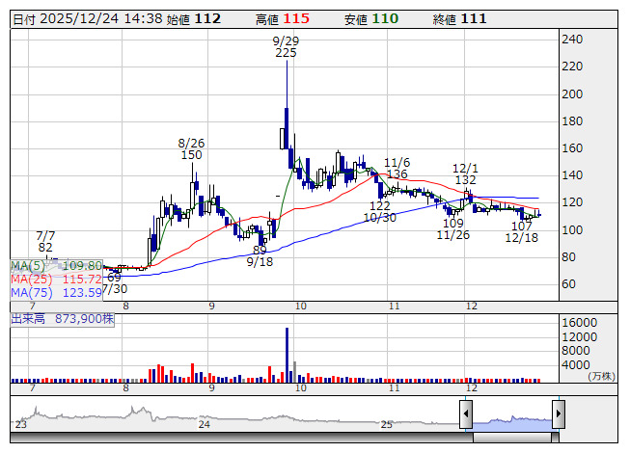Click the range selector left handle arrow
The height and width of the screenshot is (453, 630).
(x=466, y=413)
